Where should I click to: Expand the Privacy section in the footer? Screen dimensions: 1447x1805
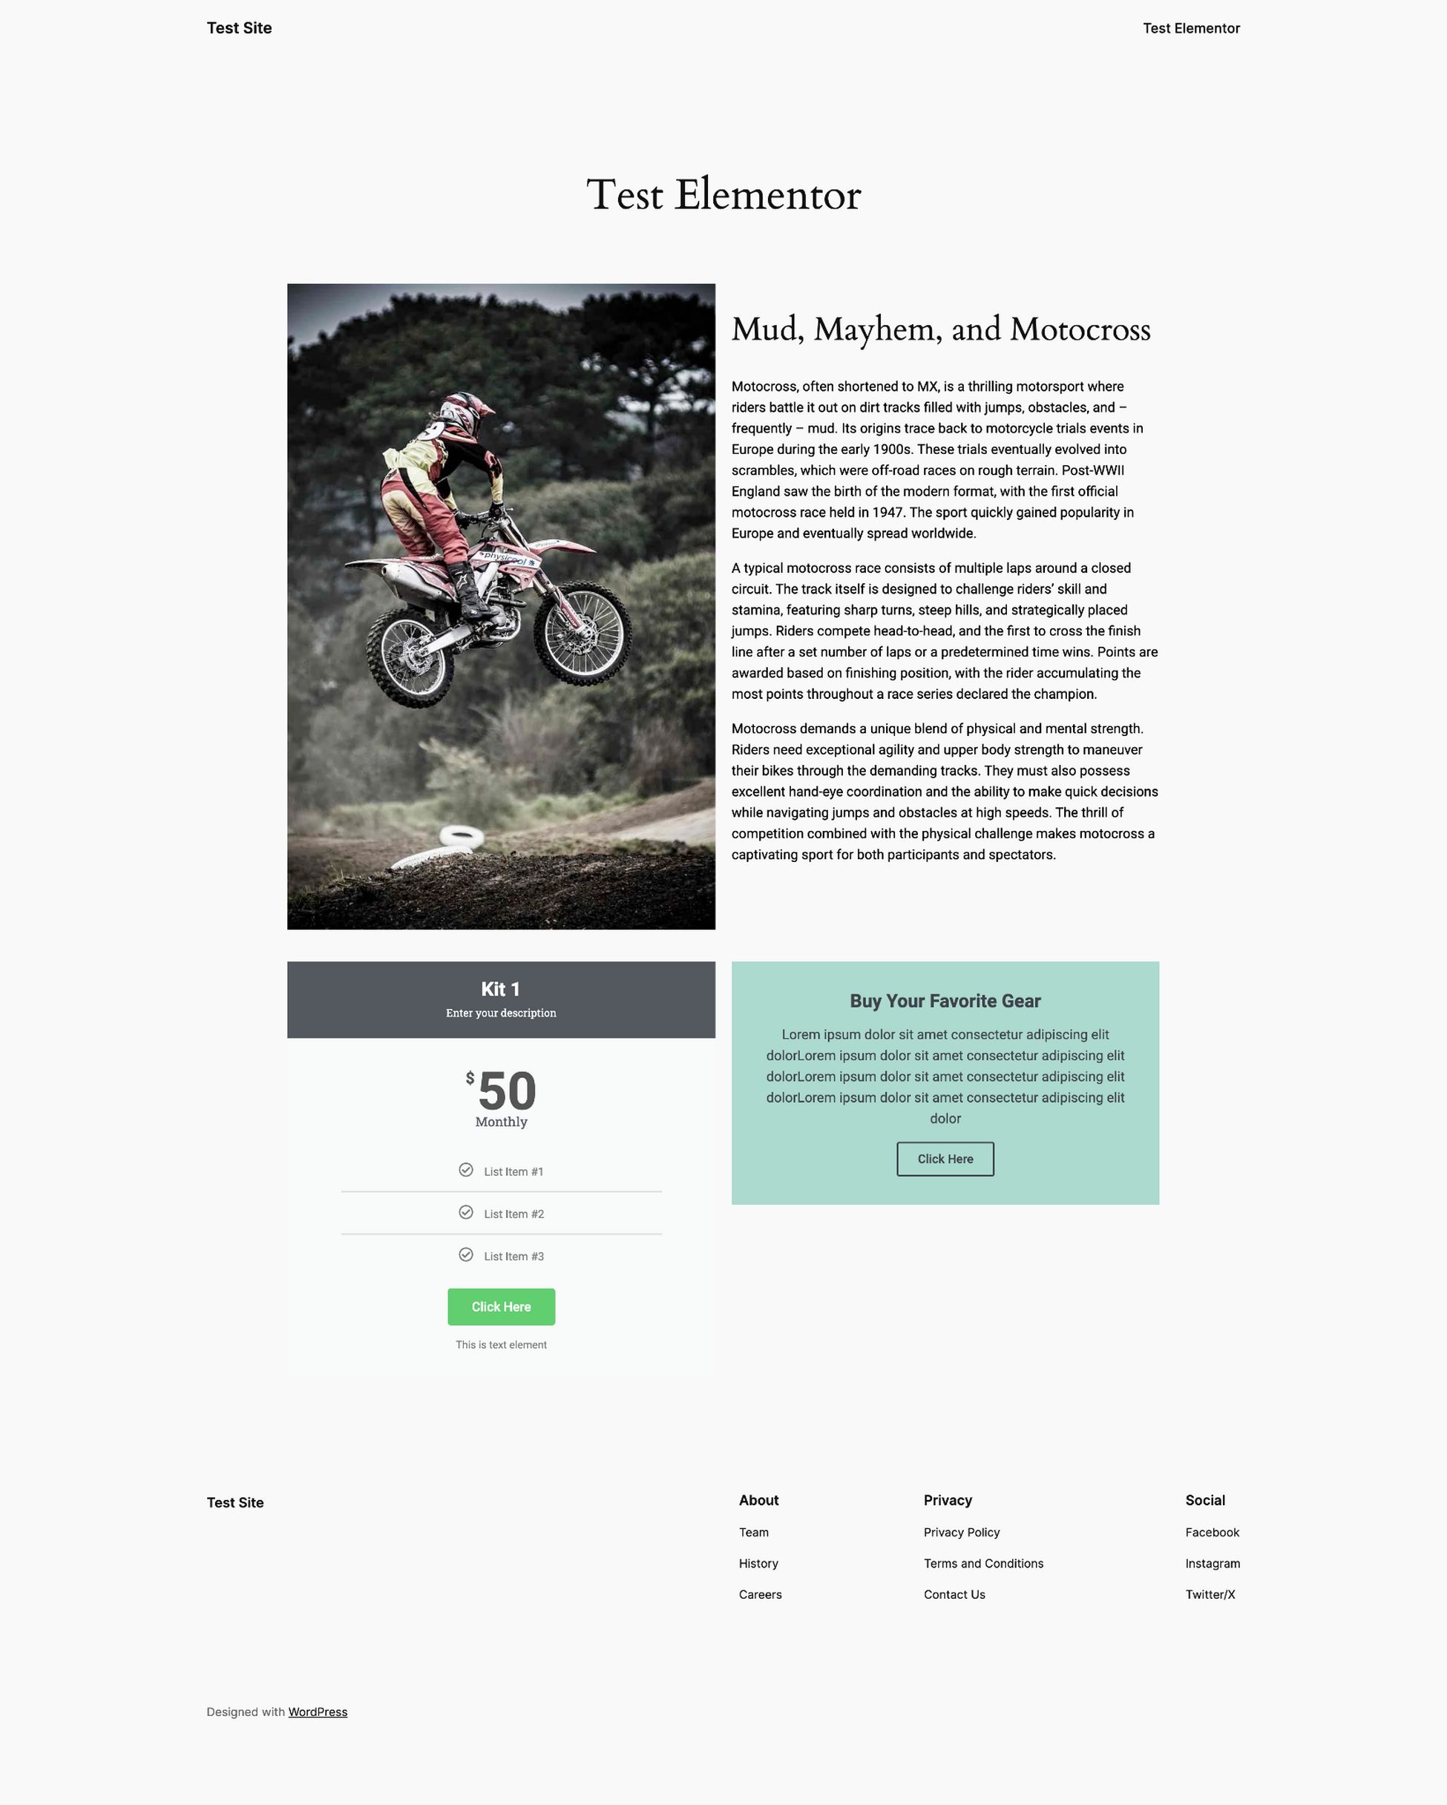point(948,1499)
